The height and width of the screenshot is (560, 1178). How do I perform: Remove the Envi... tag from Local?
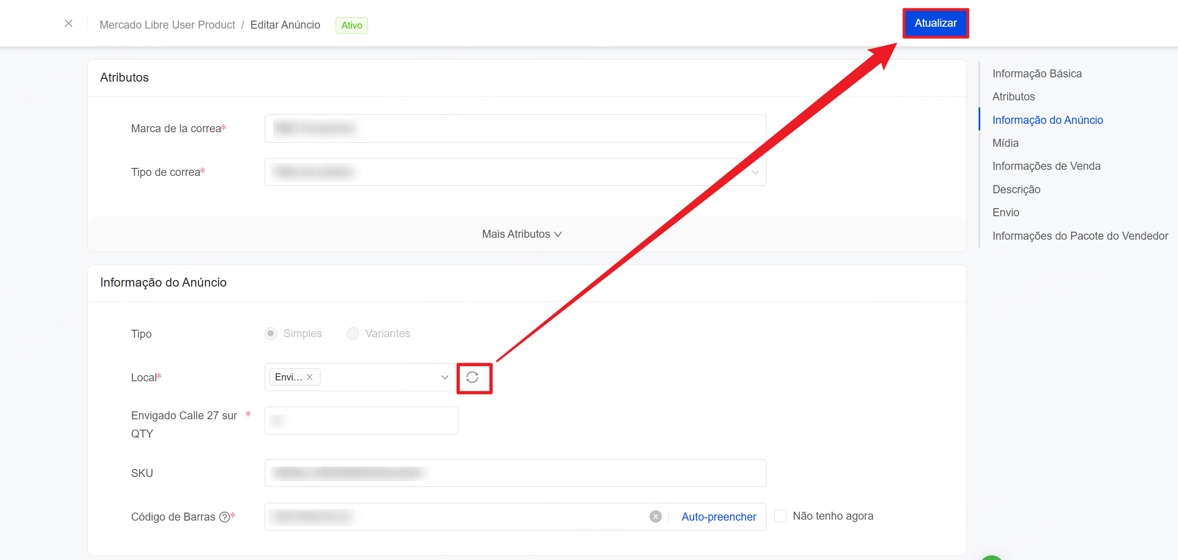click(x=310, y=377)
